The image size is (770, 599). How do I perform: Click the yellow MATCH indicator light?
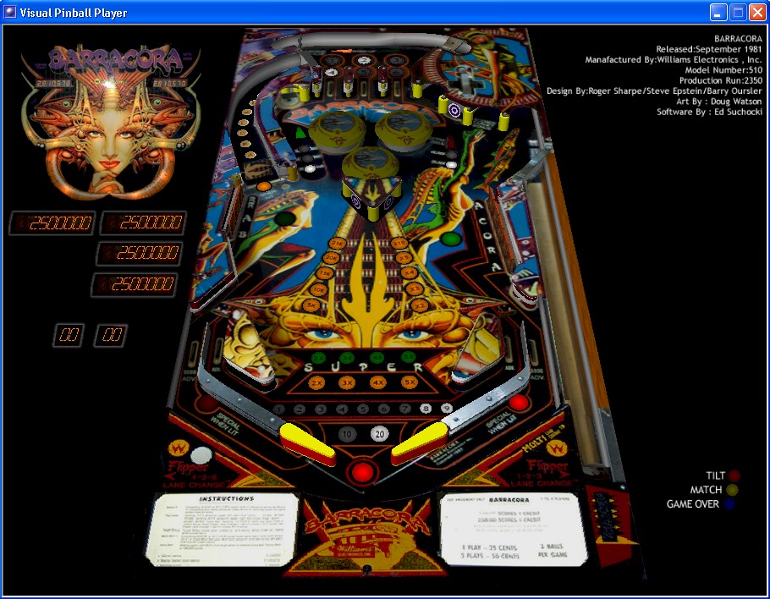[x=732, y=490]
